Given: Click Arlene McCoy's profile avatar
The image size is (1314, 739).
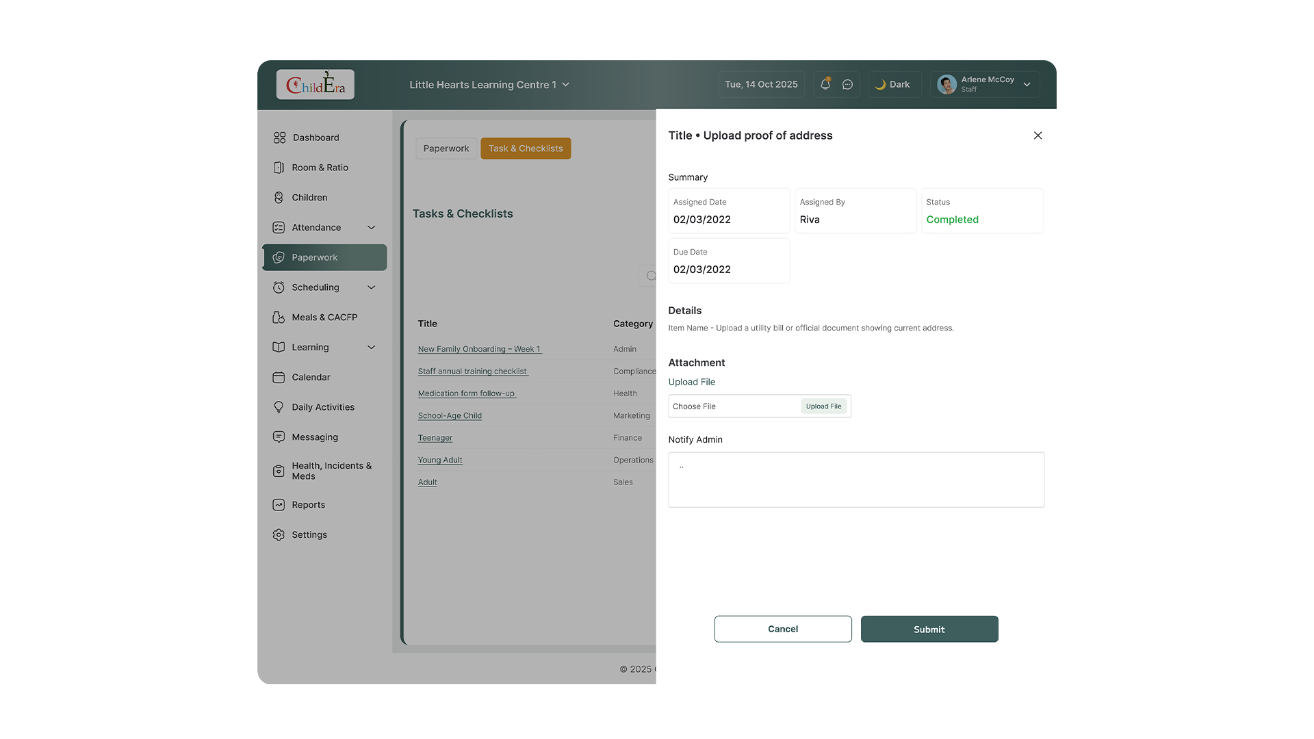Looking at the screenshot, I should pos(946,84).
